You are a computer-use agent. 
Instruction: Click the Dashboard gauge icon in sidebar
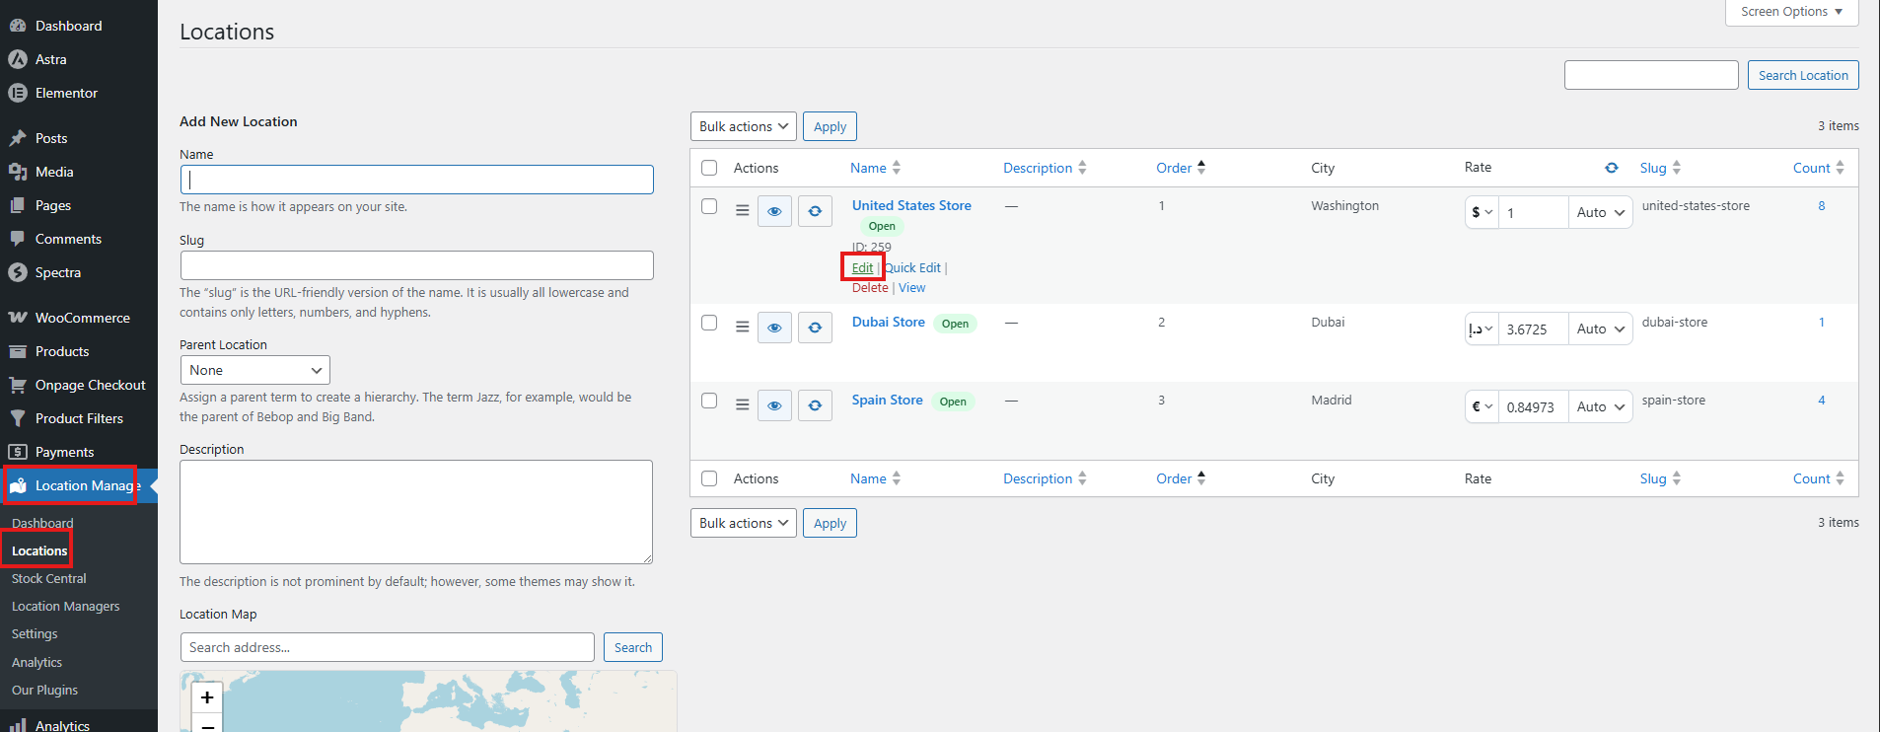(18, 26)
